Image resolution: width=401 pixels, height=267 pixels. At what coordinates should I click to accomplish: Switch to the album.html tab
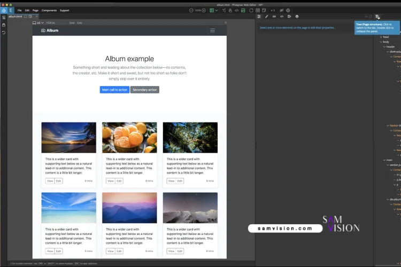click(x=16, y=17)
